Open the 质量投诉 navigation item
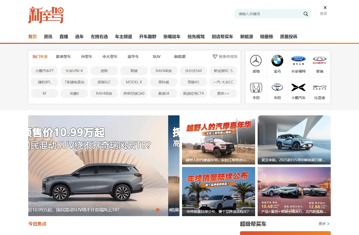 (289, 37)
